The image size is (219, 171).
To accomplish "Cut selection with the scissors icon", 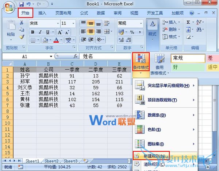I will tap(22, 22).
